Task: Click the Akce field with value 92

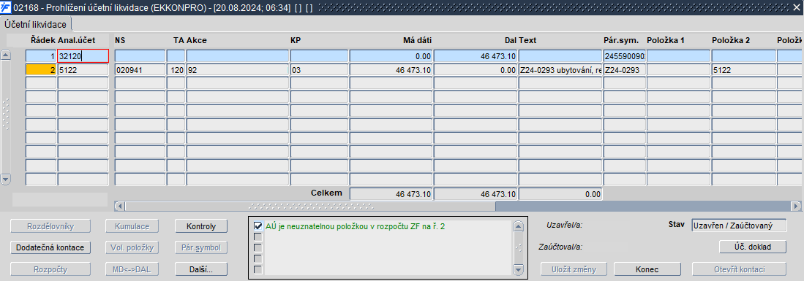Action: coord(238,69)
